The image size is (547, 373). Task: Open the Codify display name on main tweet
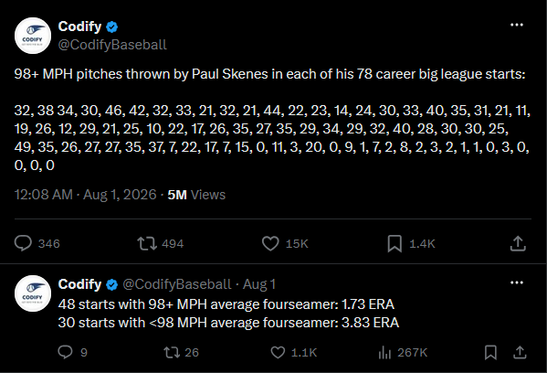pyautogui.click(x=79, y=27)
